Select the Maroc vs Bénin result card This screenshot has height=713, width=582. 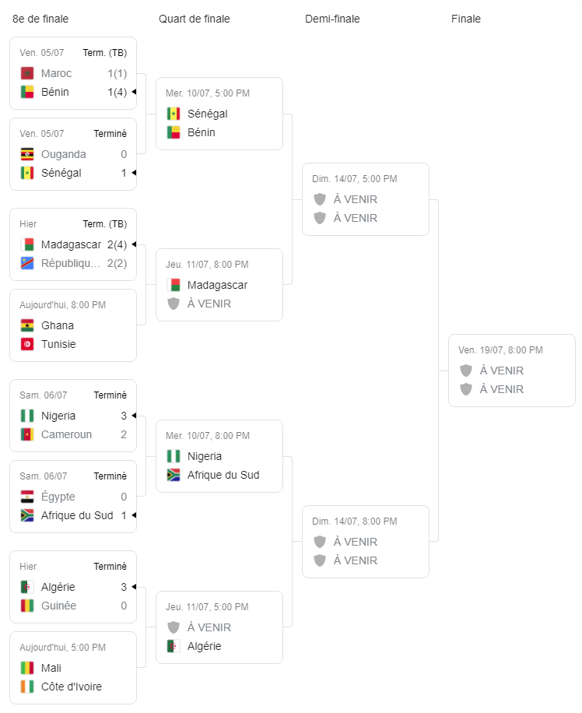(73, 73)
